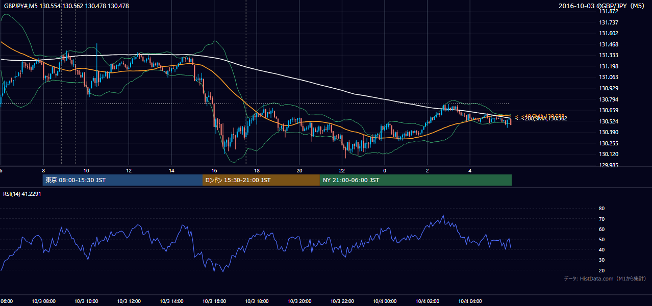Click the 10/4 02:00 time axis label
This screenshot has width=652, height=306.
[428, 301]
